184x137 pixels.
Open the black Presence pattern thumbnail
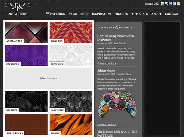point(26,102)
